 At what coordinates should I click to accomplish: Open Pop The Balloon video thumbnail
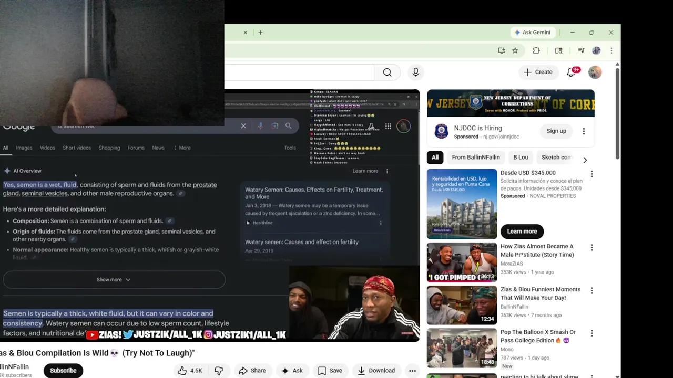click(462, 348)
